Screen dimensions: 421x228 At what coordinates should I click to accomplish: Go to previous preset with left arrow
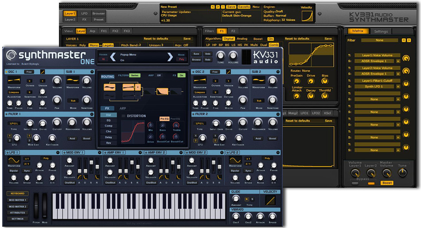(113, 57)
